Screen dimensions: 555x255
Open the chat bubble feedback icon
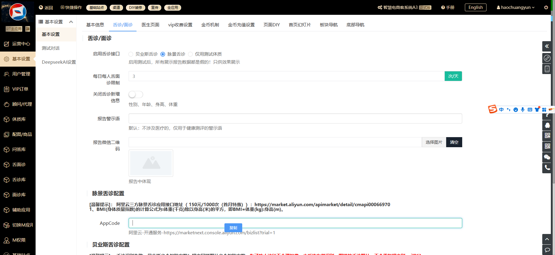(547, 250)
